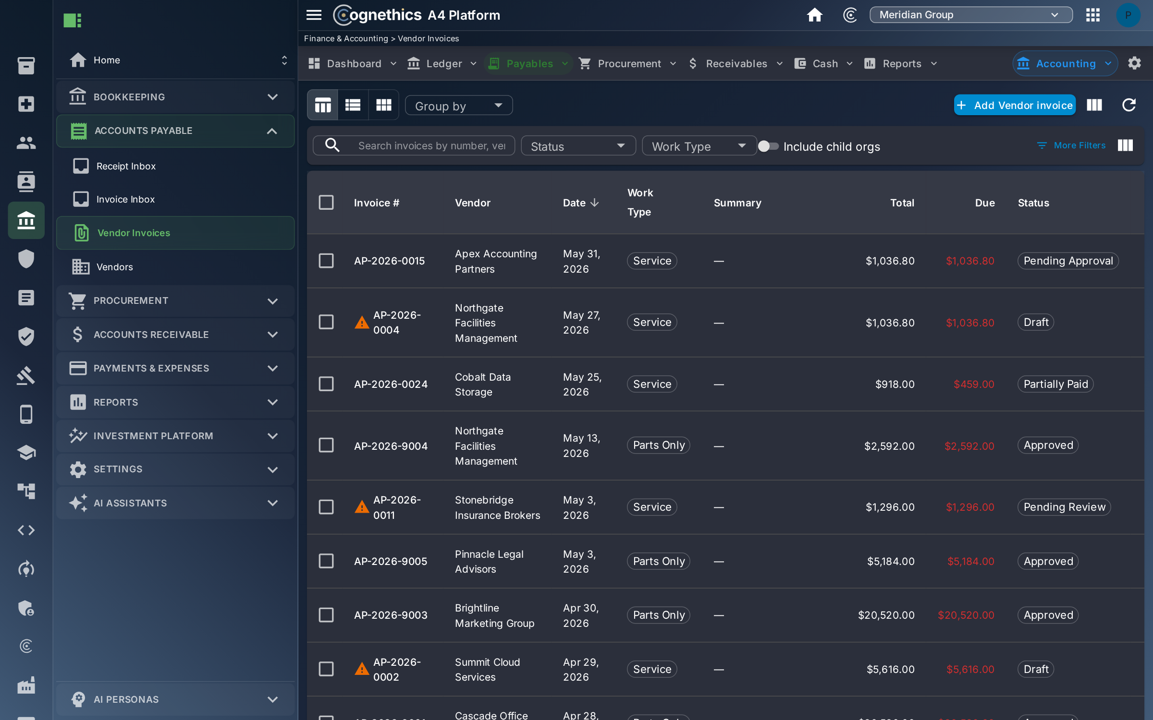Open the Group by dropdown
1153x720 pixels.
[x=459, y=105]
